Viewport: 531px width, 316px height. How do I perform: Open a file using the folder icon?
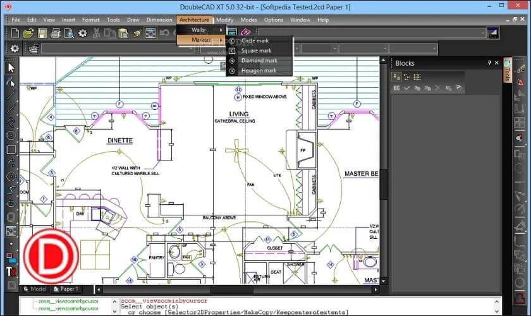[28, 33]
